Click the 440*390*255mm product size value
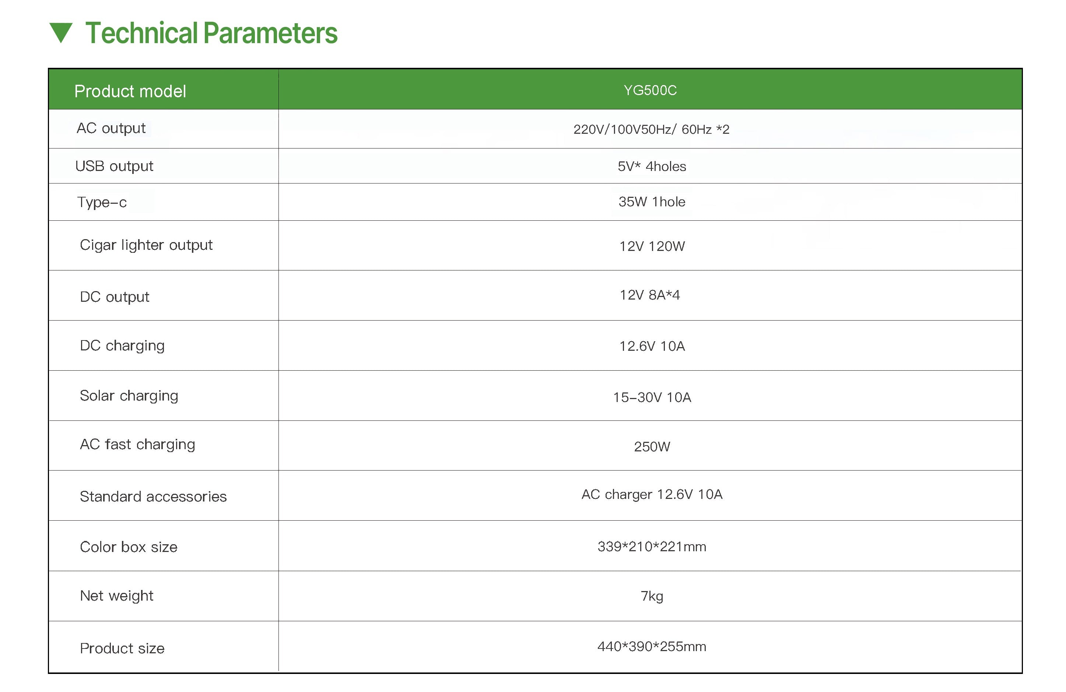Viewport: 1066px width, 692px height. point(652,646)
